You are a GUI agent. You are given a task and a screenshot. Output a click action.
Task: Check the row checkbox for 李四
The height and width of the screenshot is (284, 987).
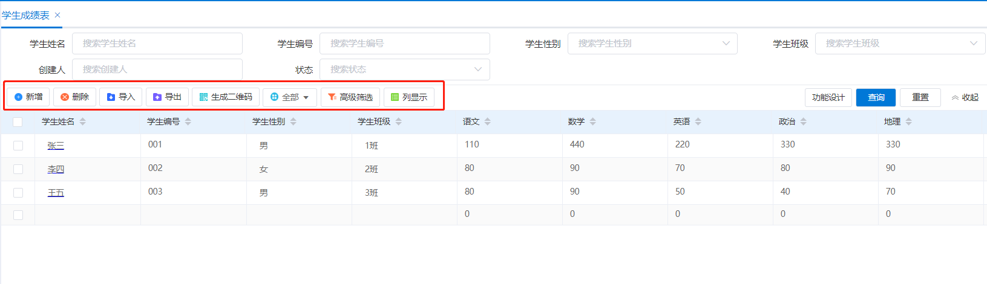coord(18,169)
